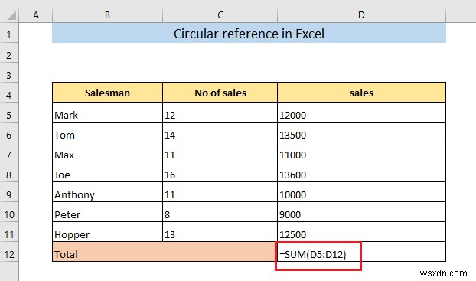Select row 9 header
476x281 pixels.
coord(9,192)
